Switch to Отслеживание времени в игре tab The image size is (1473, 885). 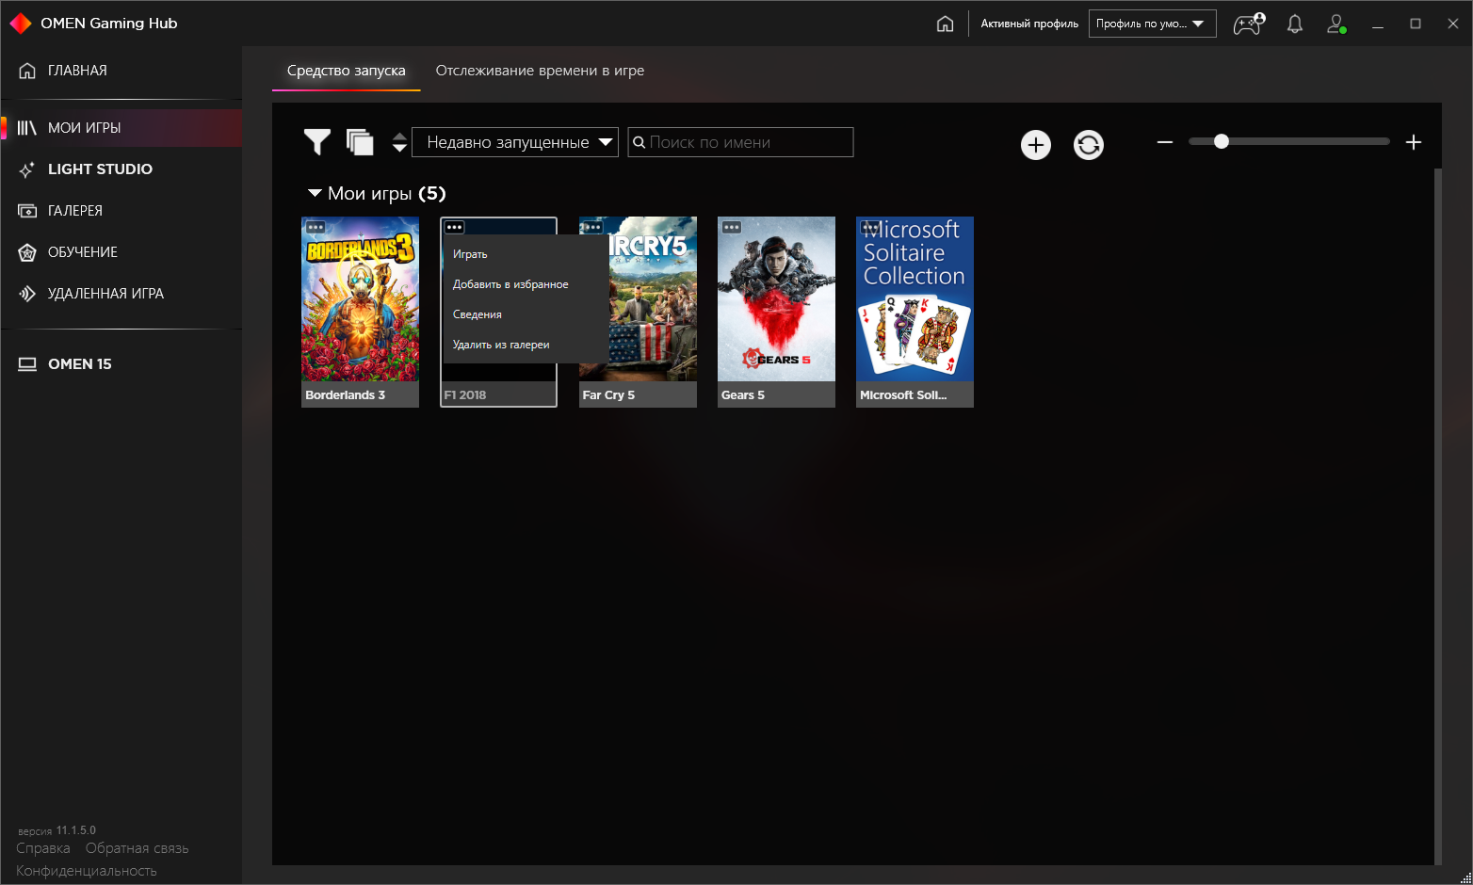tap(540, 71)
